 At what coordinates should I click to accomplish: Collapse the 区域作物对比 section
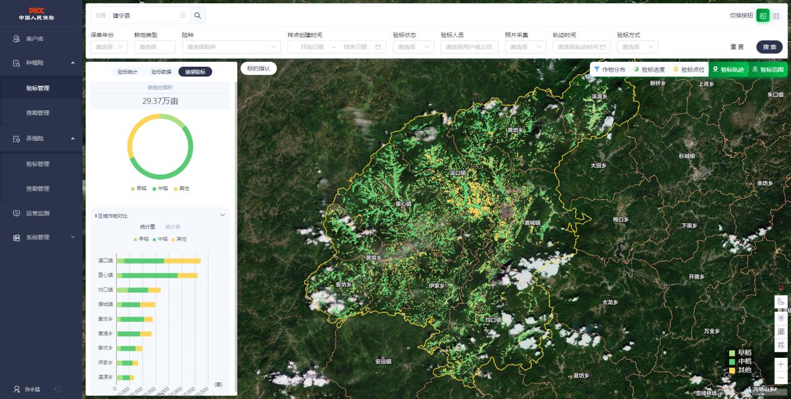(x=223, y=215)
